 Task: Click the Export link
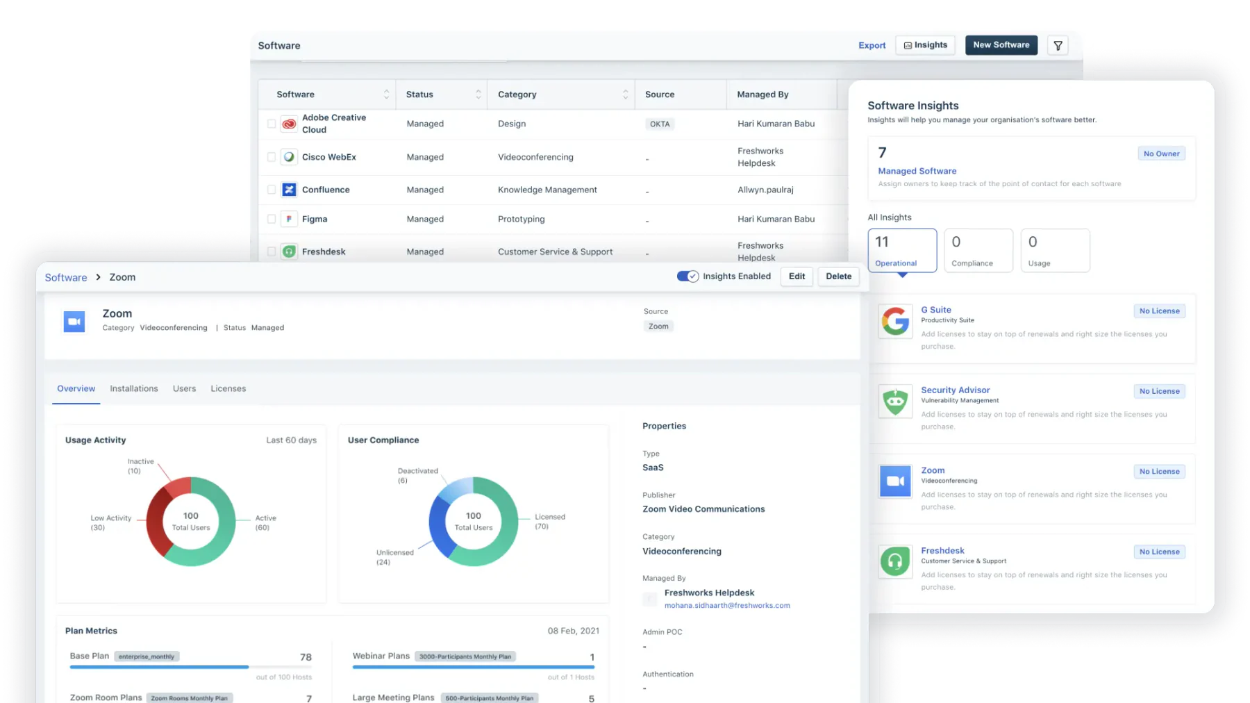click(x=872, y=46)
